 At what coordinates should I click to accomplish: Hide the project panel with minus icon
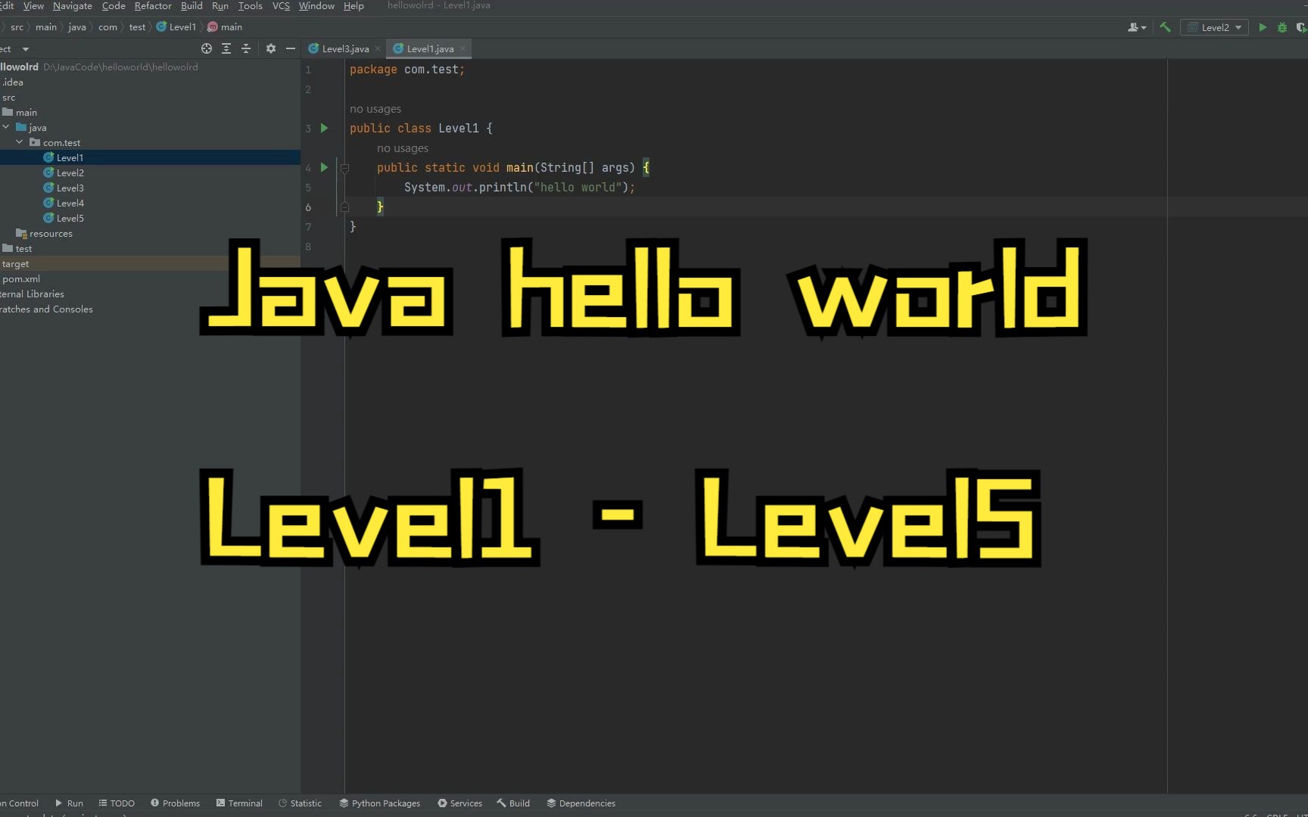pos(291,48)
